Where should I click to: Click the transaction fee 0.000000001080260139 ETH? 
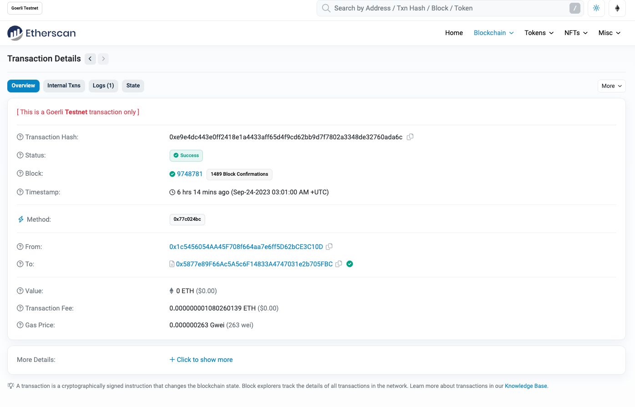[x=212, y=308]
